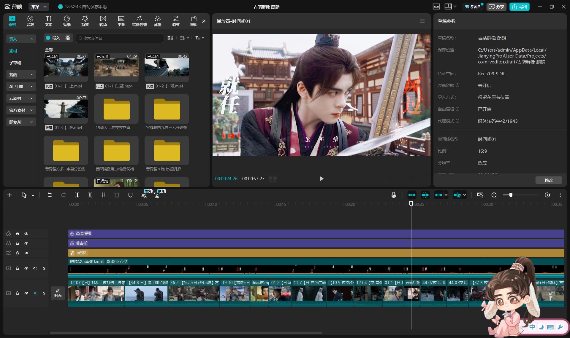Open the SVIP membership button
570x338 pixels.
472,7
